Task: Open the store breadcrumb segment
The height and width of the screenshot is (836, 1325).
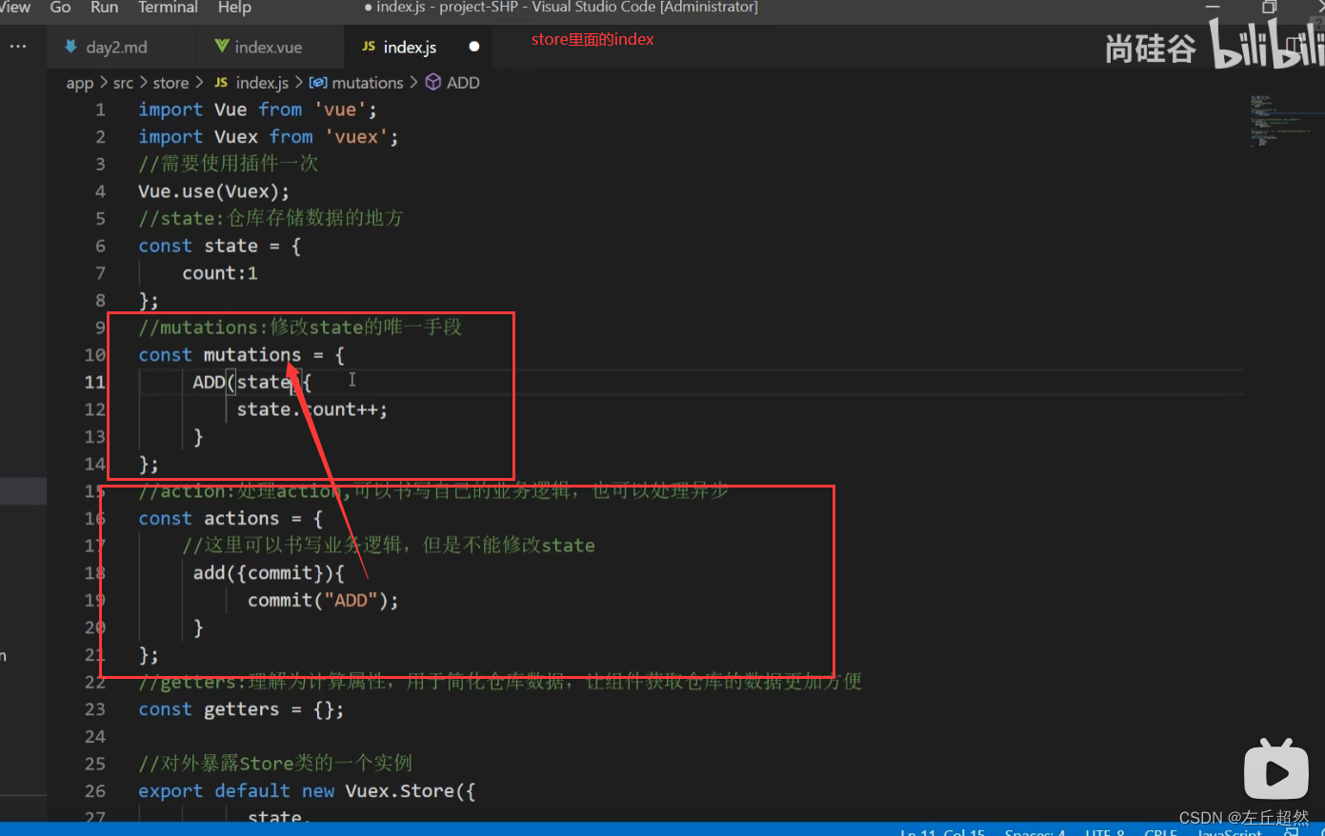Action: click(x=171, y=83)
